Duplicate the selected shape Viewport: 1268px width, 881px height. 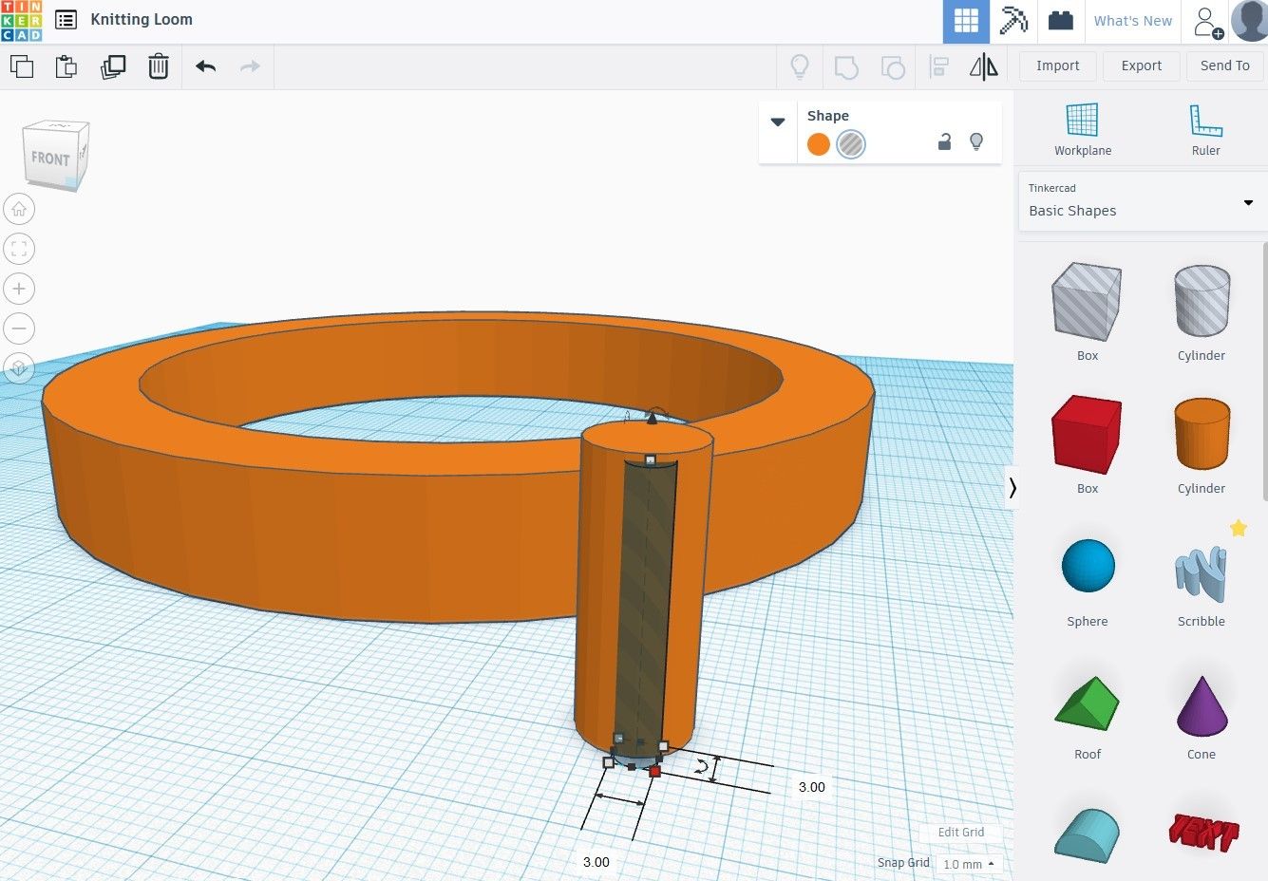point(113,66)
